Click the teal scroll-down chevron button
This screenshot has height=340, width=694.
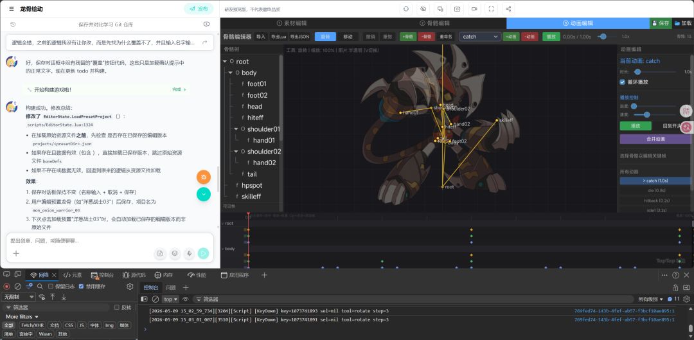tap(204, 194)
